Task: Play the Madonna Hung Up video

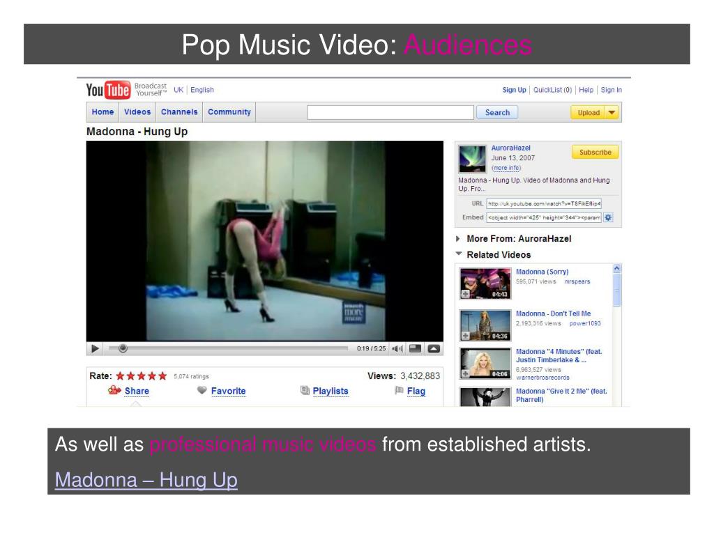Action: click(x=95, y=348)
